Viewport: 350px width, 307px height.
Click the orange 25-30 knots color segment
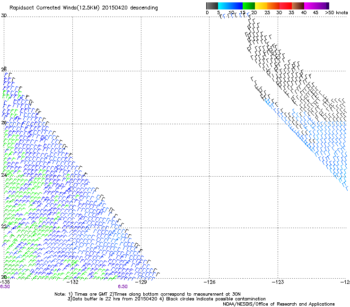273,6
